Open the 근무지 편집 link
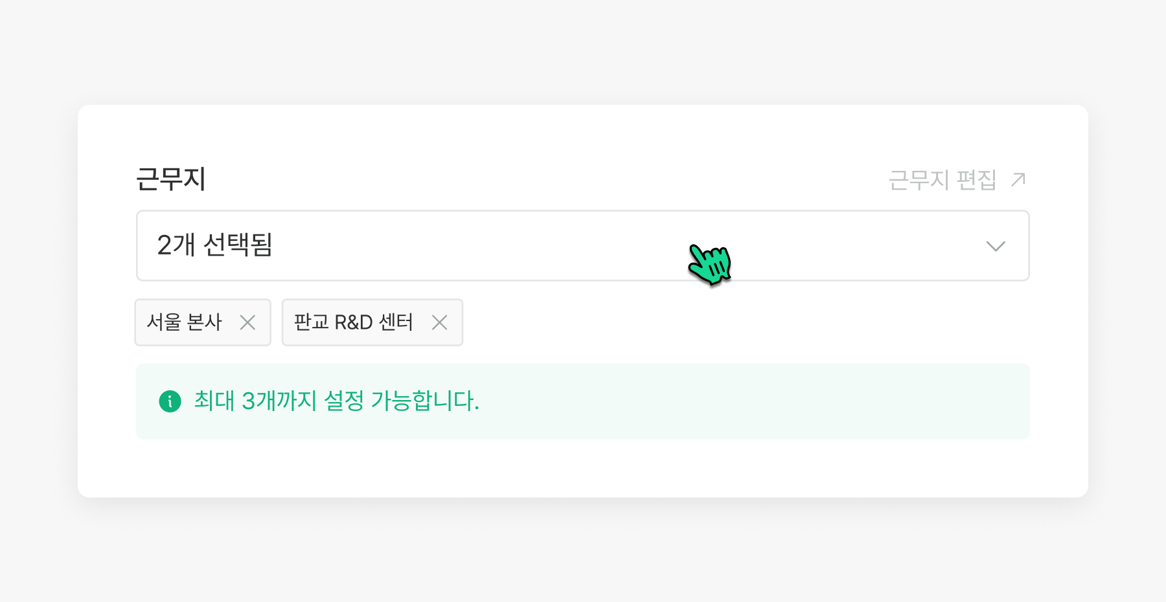 943,180
